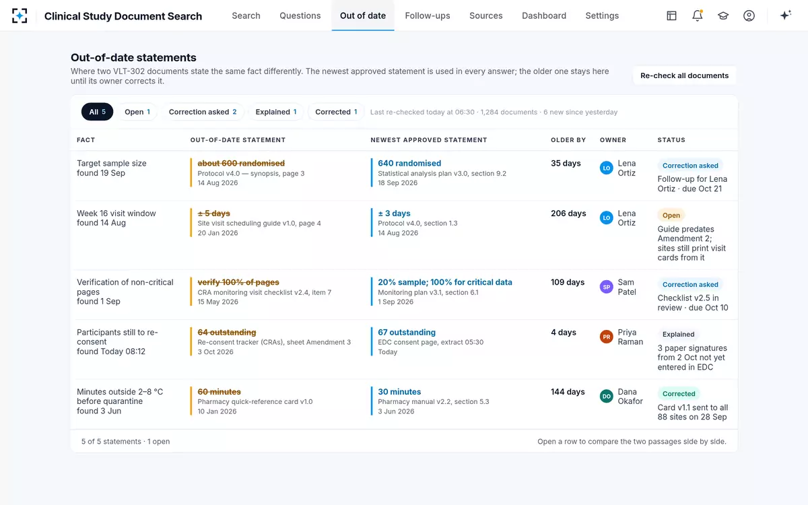Image resolution: width=808 pixels, height=505 pixels.
Task: Click Lena Ortiz avatar in Target sample size row
Action: pos(607,168)
